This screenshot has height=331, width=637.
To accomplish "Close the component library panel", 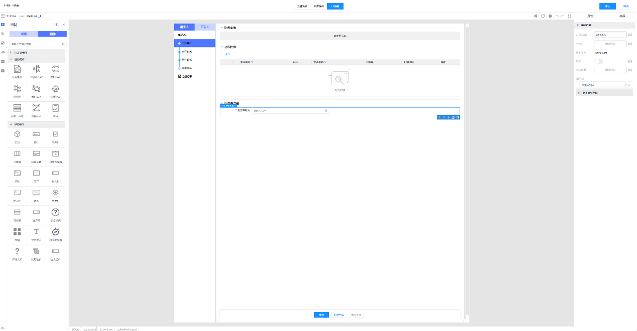I will tap(64, 25).
